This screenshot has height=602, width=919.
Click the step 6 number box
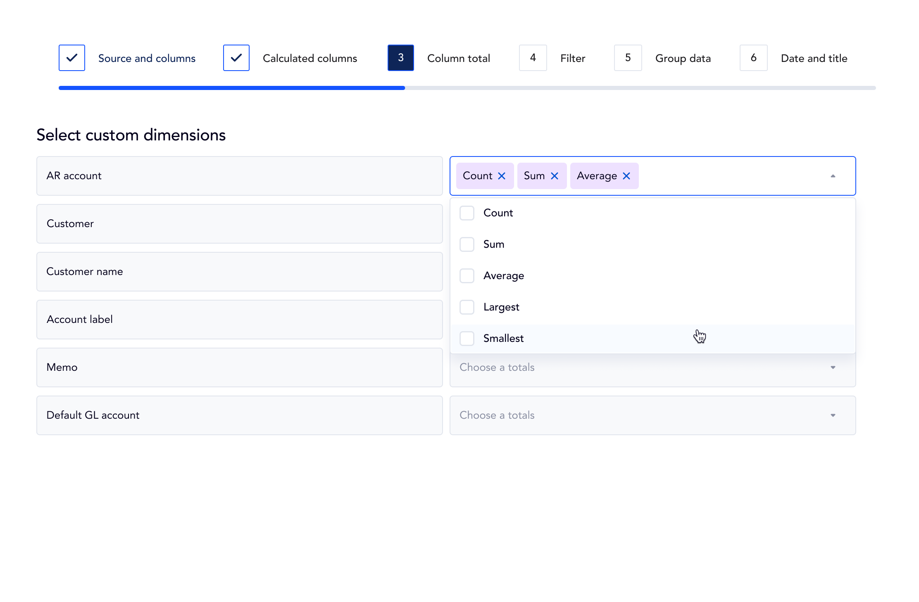pyautogui.click(x=754, y=58)
